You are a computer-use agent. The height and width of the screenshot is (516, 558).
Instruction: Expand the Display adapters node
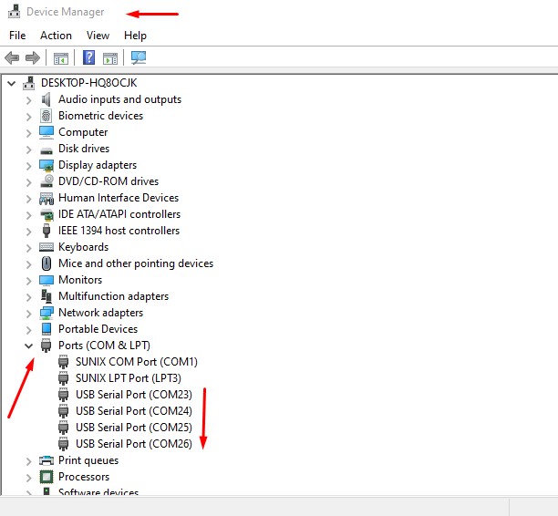29,166
